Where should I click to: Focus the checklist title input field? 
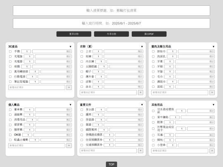(111, 10)
